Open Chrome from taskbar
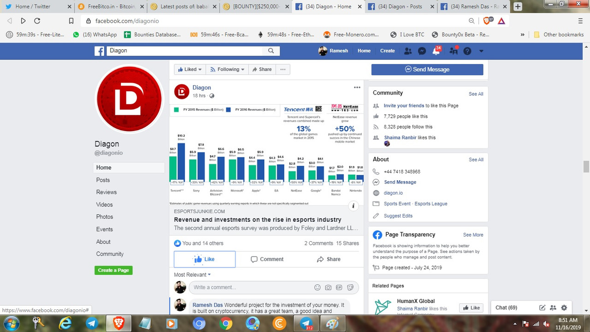 226,323
